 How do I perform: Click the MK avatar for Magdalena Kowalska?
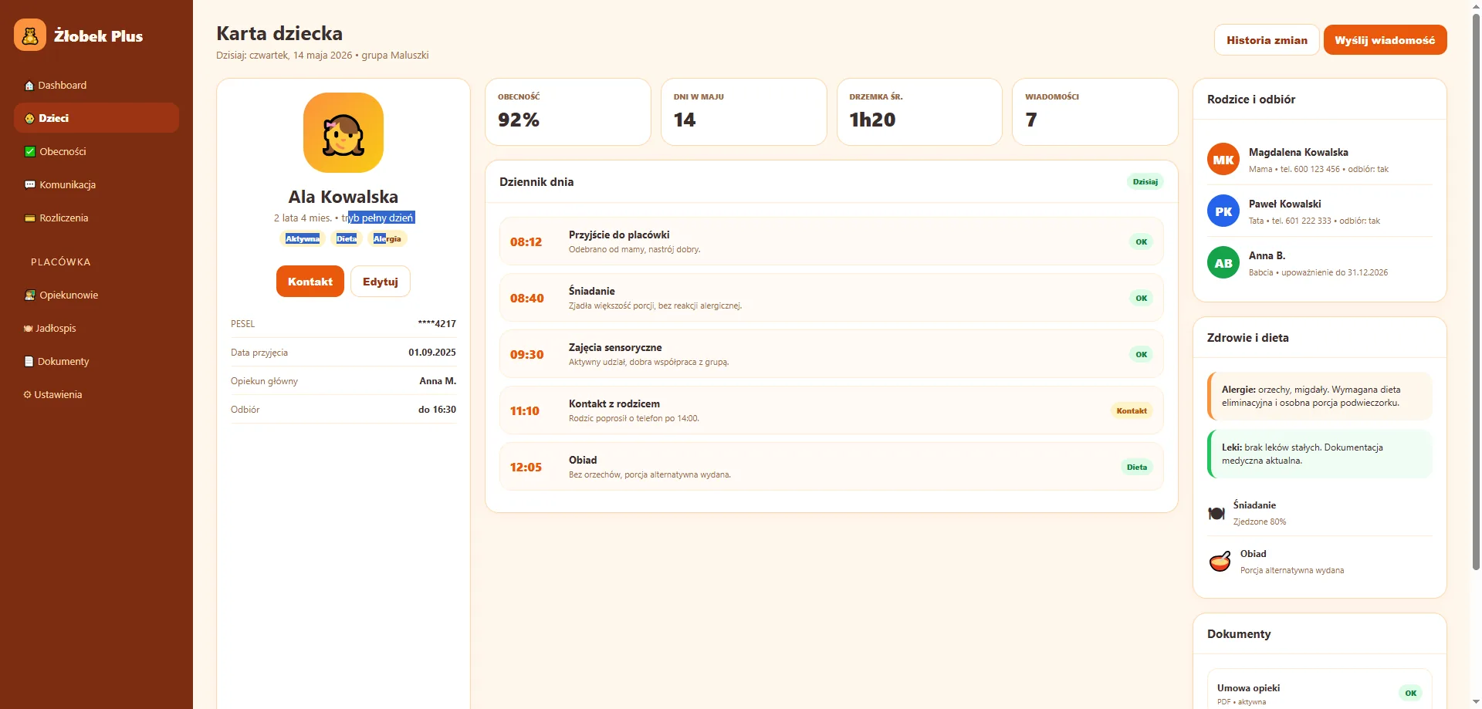pos(1223,160)
